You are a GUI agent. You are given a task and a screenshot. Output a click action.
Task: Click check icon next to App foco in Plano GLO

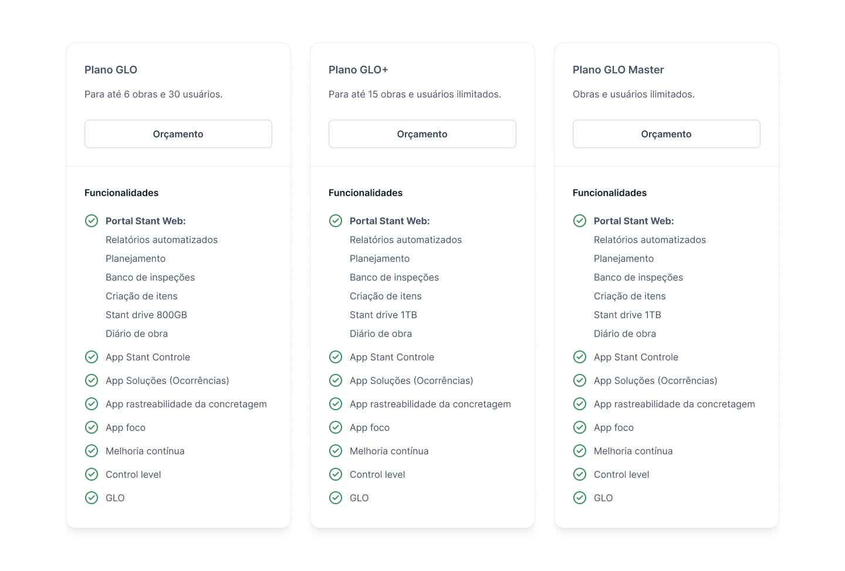tap(92, 427)
